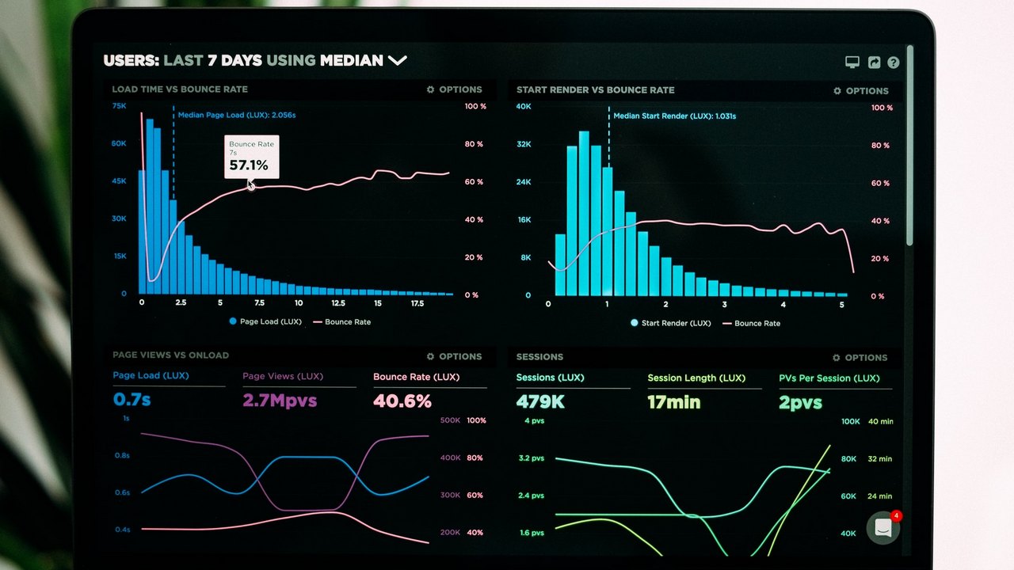Toggle Start Render (LUX) legend series
Screen dimensions: 1014x570
pyautogui.click(x=670, y=323)
